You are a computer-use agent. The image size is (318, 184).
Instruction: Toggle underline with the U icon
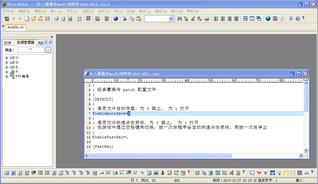[x=27, y=173]
